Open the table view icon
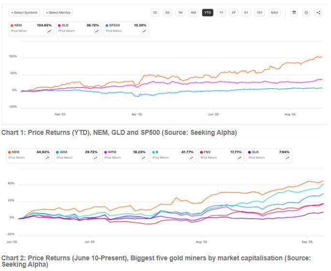The height and width of the screenshot is (271, 331). click(x=294, y=13)
